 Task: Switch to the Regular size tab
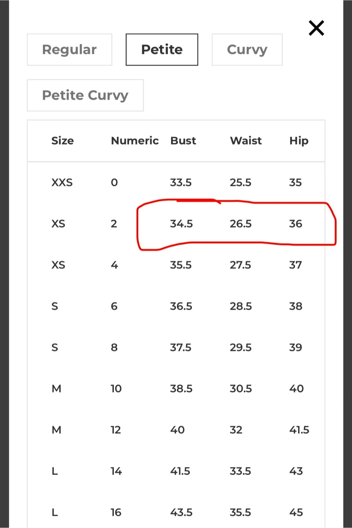pyautogui.click(x=70, y=49)
